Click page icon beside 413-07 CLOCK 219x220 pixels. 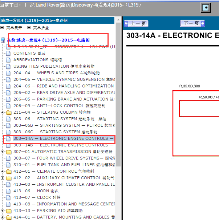(8, 197)
